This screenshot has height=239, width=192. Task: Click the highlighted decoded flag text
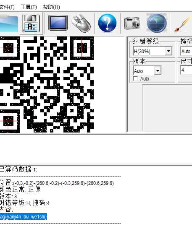click(x=24, y=217)
